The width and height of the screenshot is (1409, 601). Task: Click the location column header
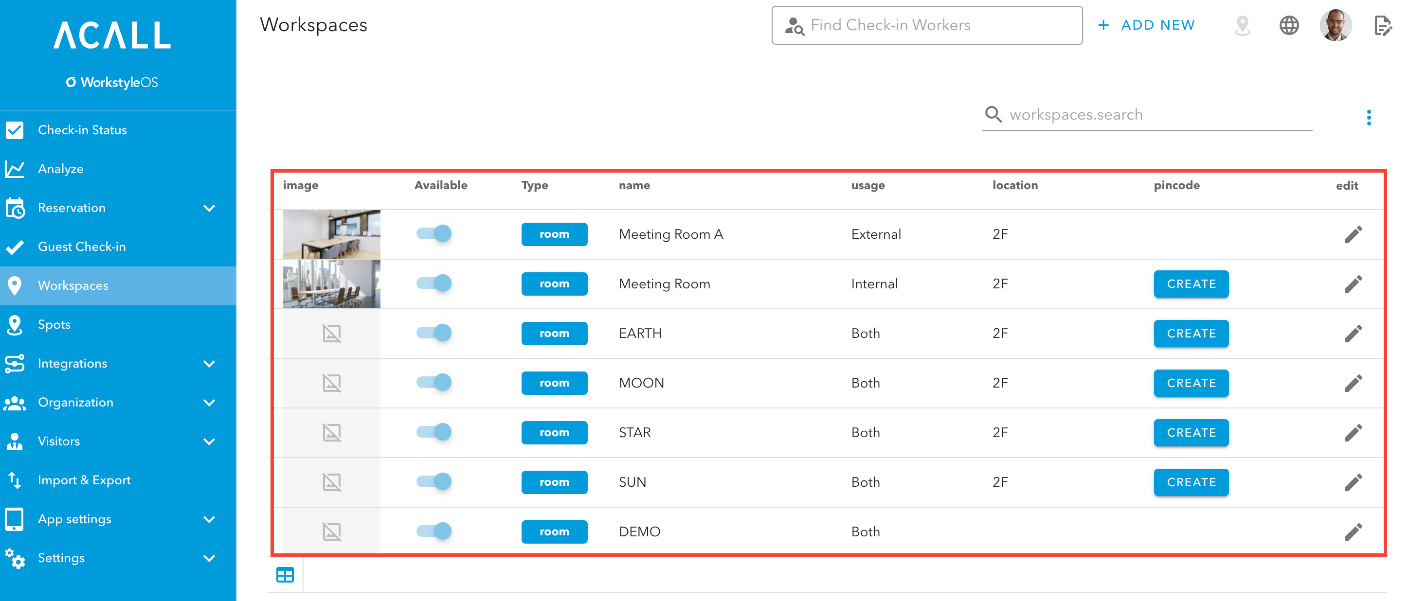1014,185
